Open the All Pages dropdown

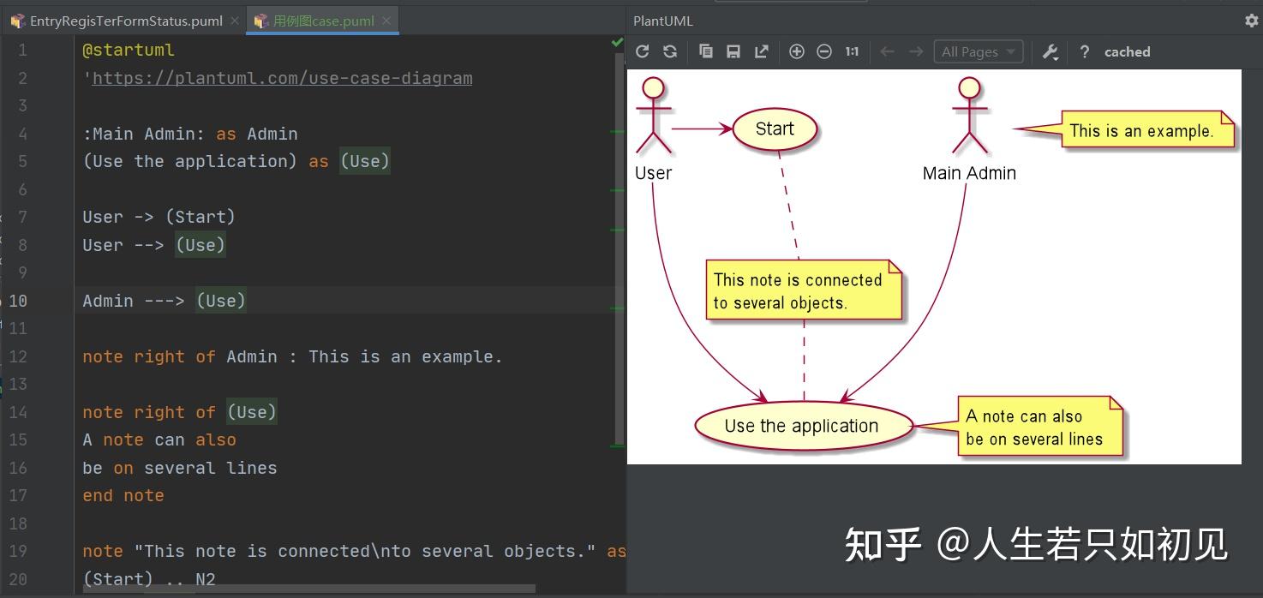coord(978,51)
